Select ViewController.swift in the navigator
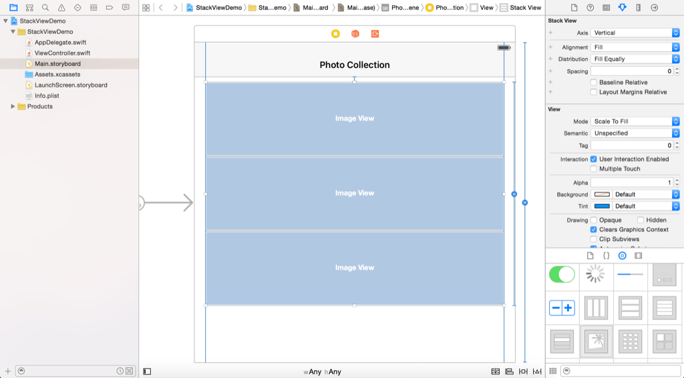Image resolution: width=684 pixels, height=378 pixels. pos(61,53)
